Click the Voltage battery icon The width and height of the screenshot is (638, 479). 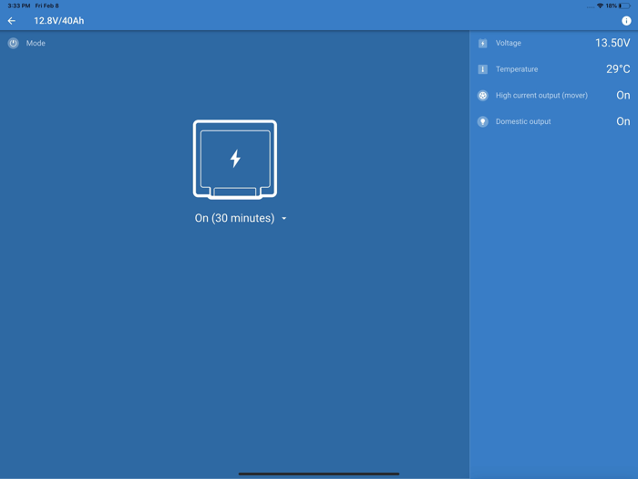click(482, 43)
